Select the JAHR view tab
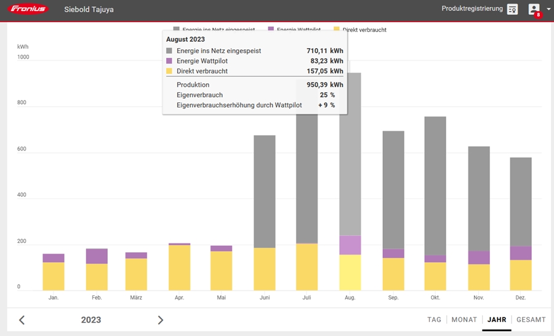The image size is (554, 336). pyautogui.click(x=497, y=320)
